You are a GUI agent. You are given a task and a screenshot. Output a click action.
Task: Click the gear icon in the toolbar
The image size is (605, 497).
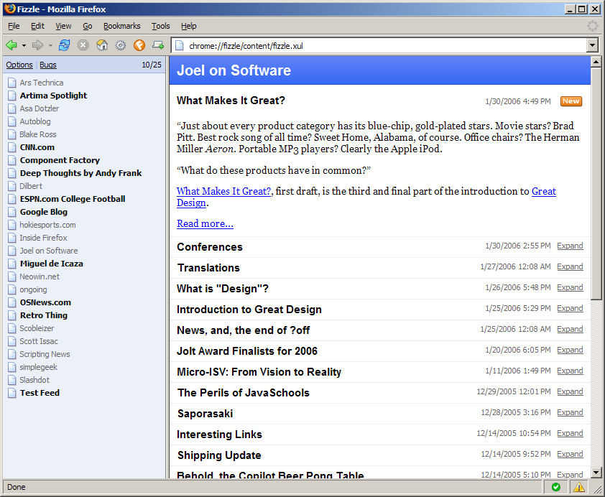(x=121, y=45)
